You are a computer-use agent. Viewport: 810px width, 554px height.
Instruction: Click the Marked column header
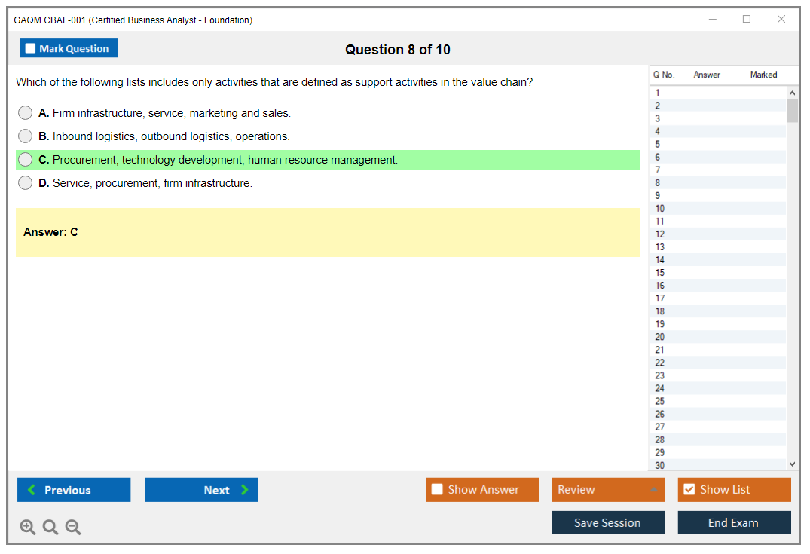763,75
